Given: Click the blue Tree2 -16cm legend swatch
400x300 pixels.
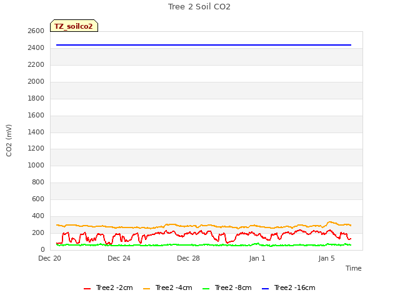Looking at the screenshot, I should (265, 289).
